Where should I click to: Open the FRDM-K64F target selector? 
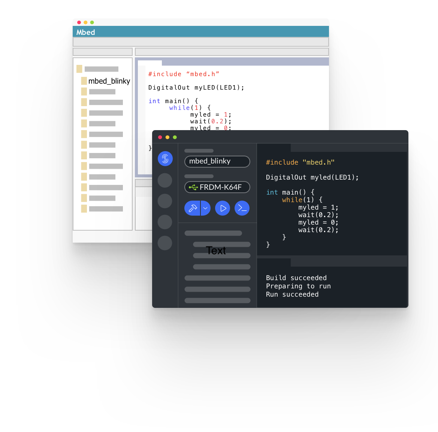point(217,187)
